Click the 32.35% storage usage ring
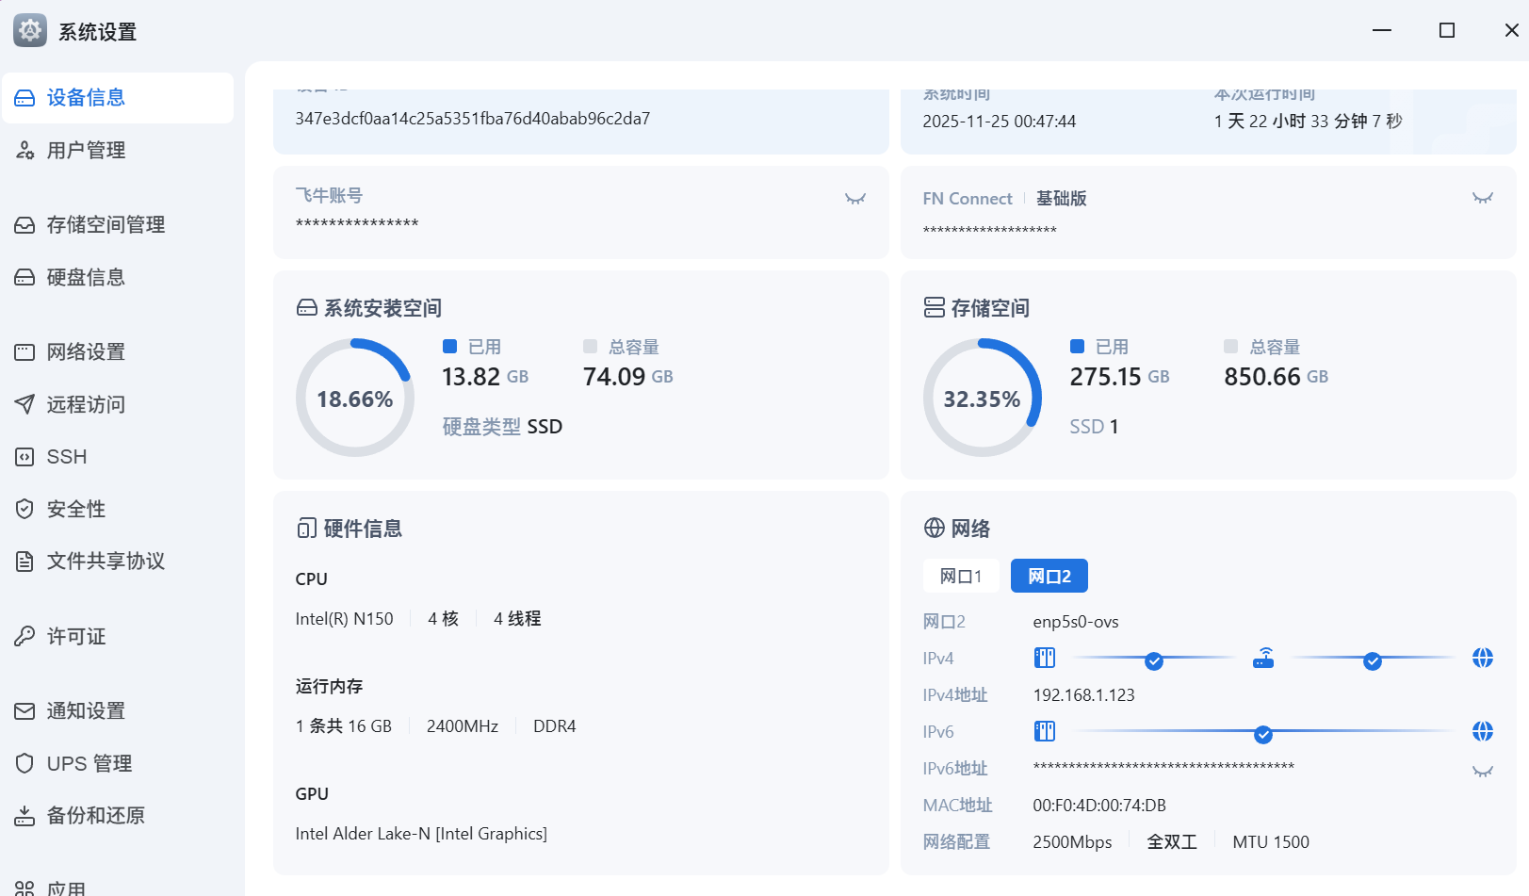 point(982,399)
